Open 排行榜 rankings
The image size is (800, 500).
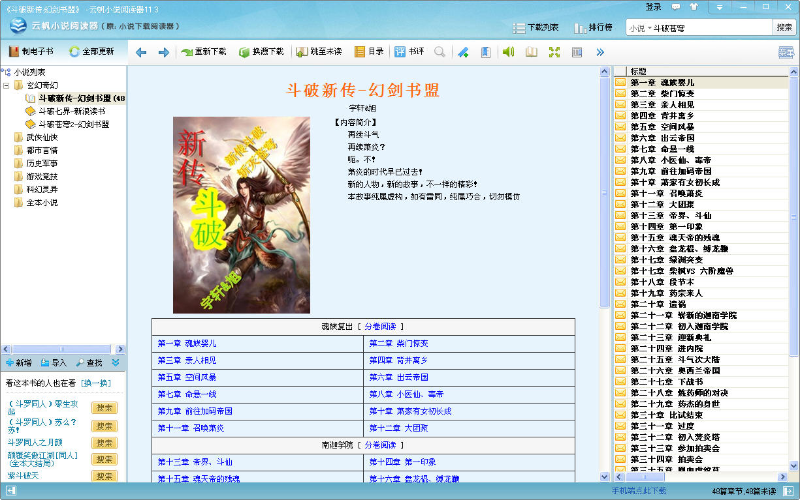click(593, 27)
